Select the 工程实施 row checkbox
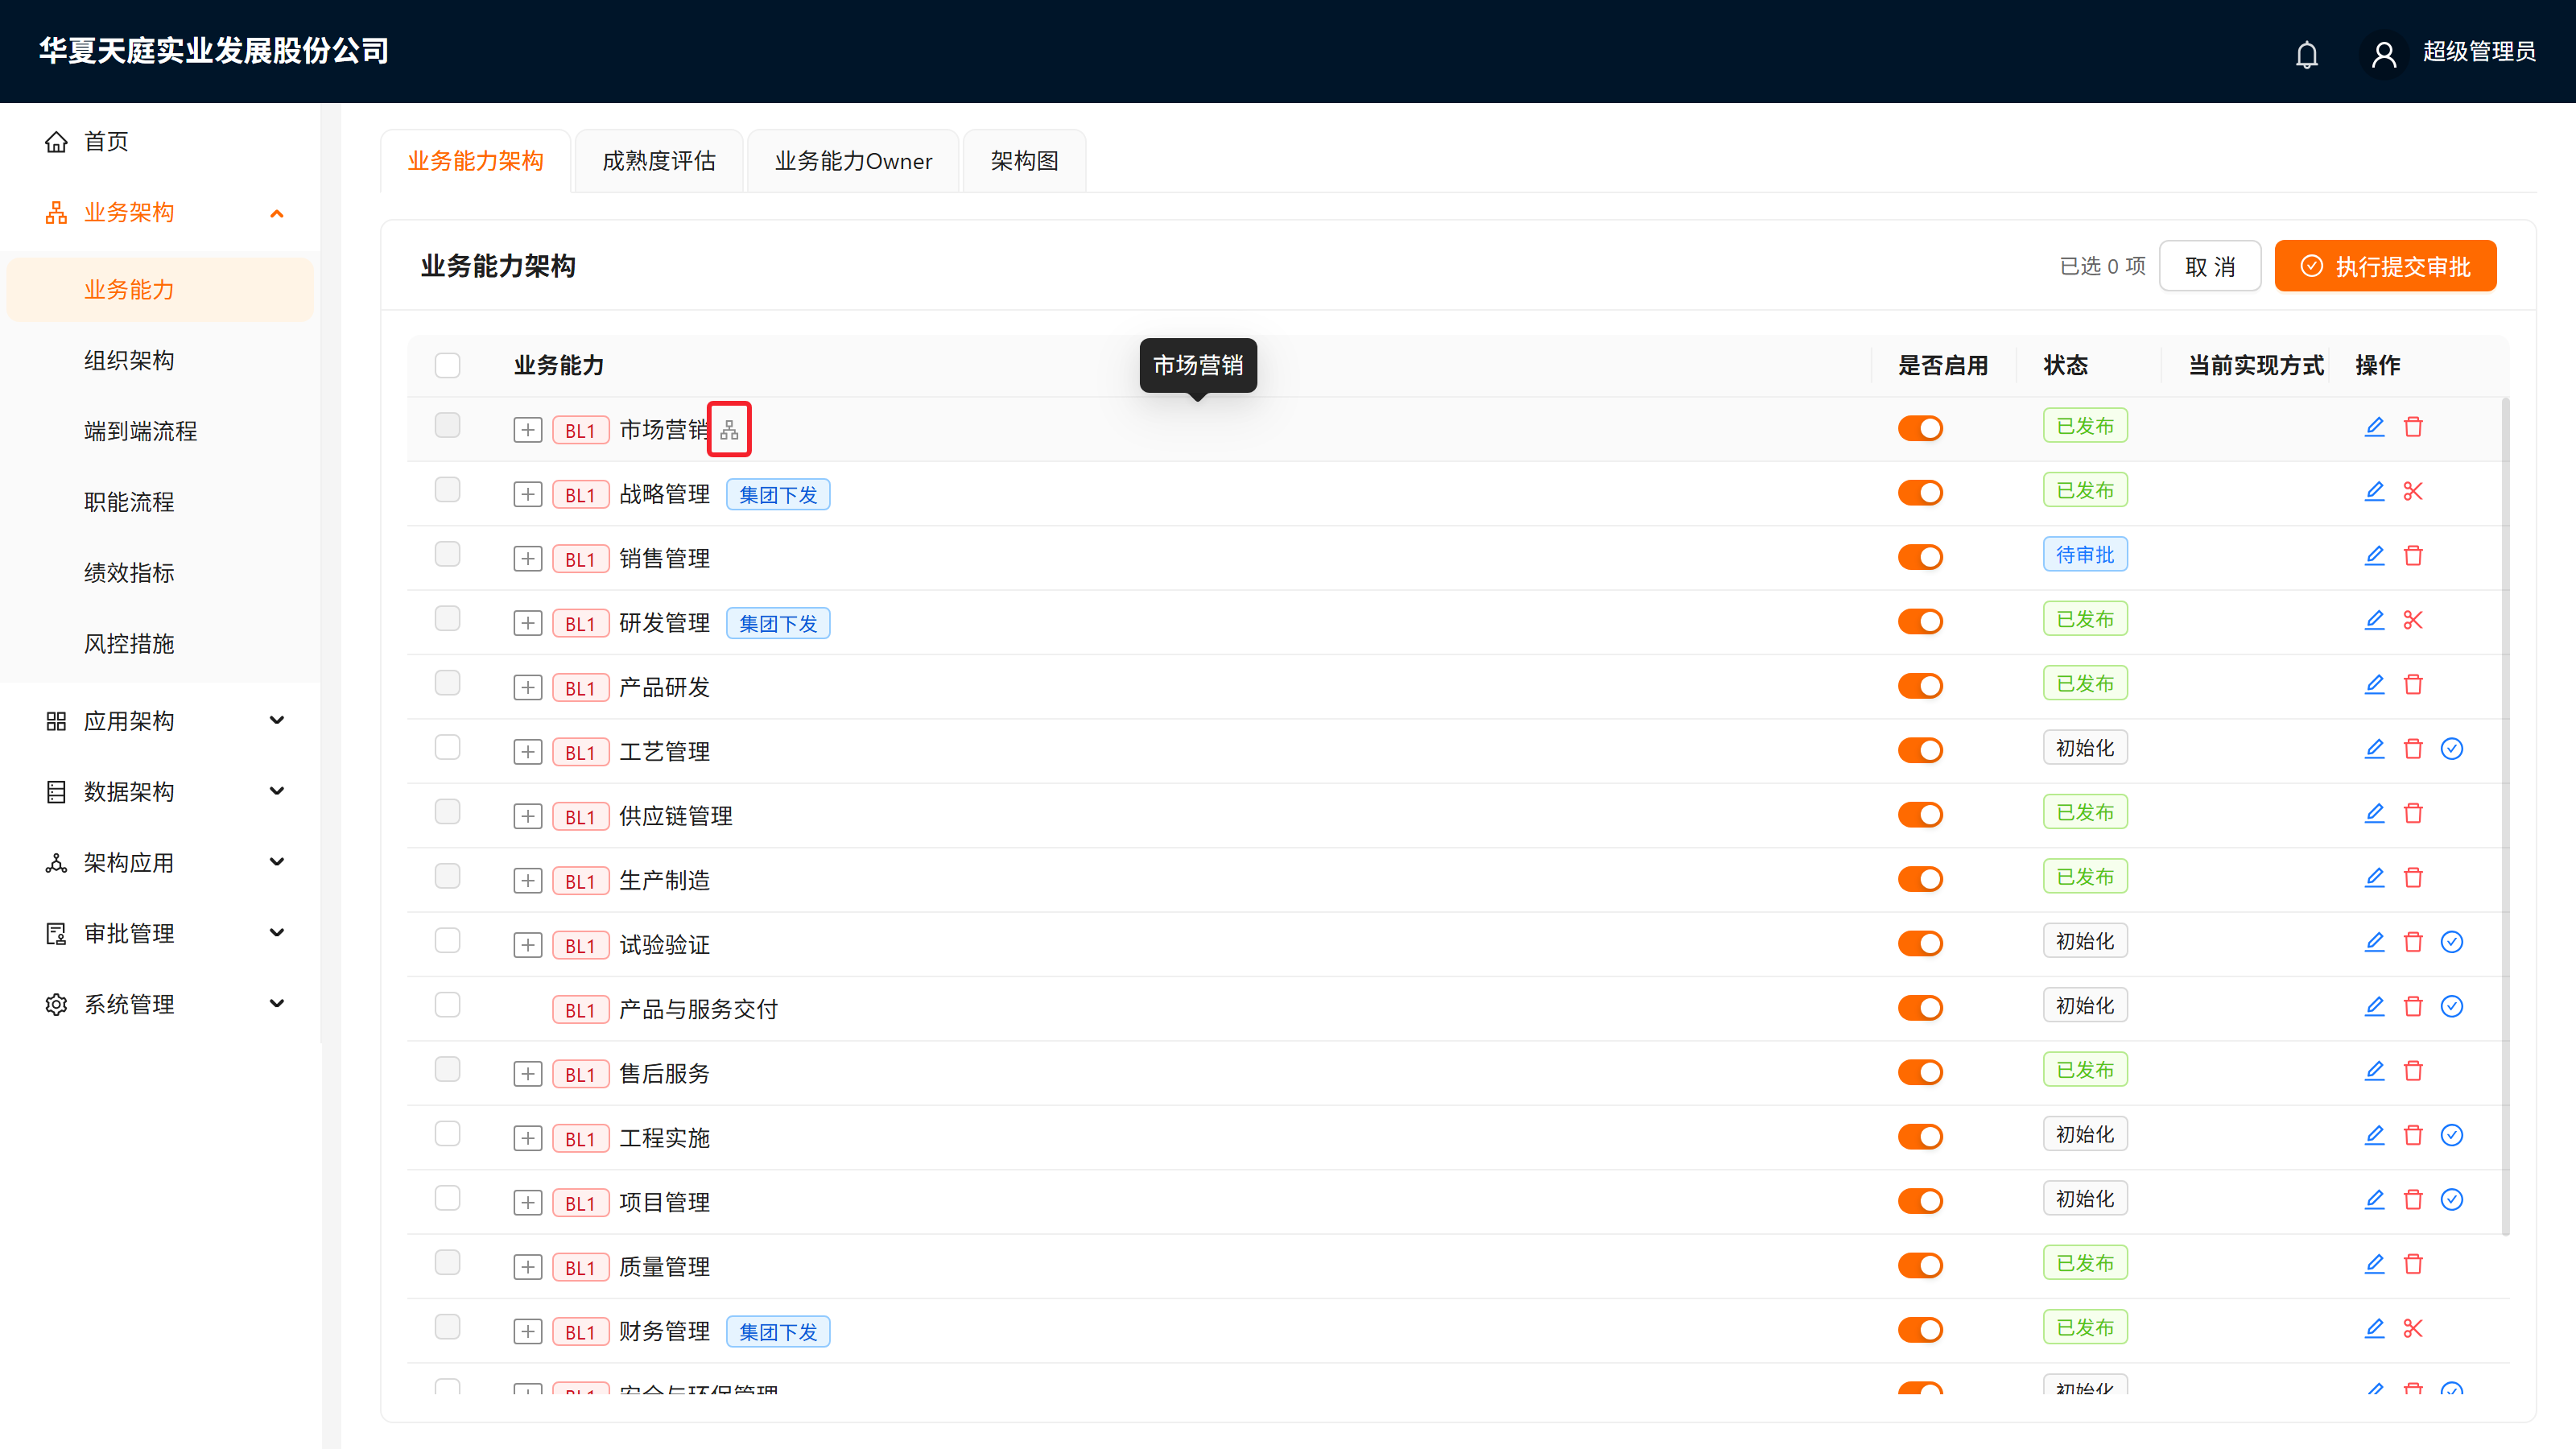2576x1449 pixels. [x=447, y=1133]
